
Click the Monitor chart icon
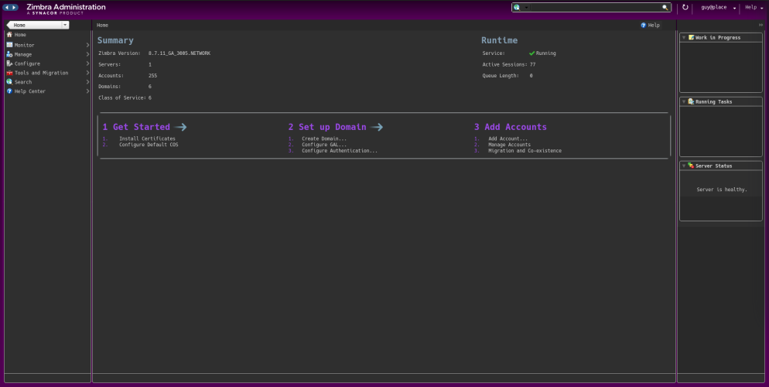coord(9,45)
